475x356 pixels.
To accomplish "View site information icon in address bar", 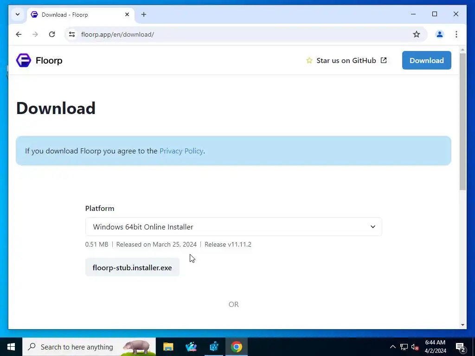I will coord(72,34).
